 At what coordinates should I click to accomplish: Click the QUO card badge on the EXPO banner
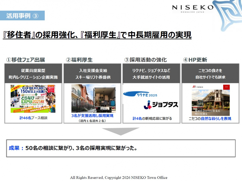click(x=50, y=89)
